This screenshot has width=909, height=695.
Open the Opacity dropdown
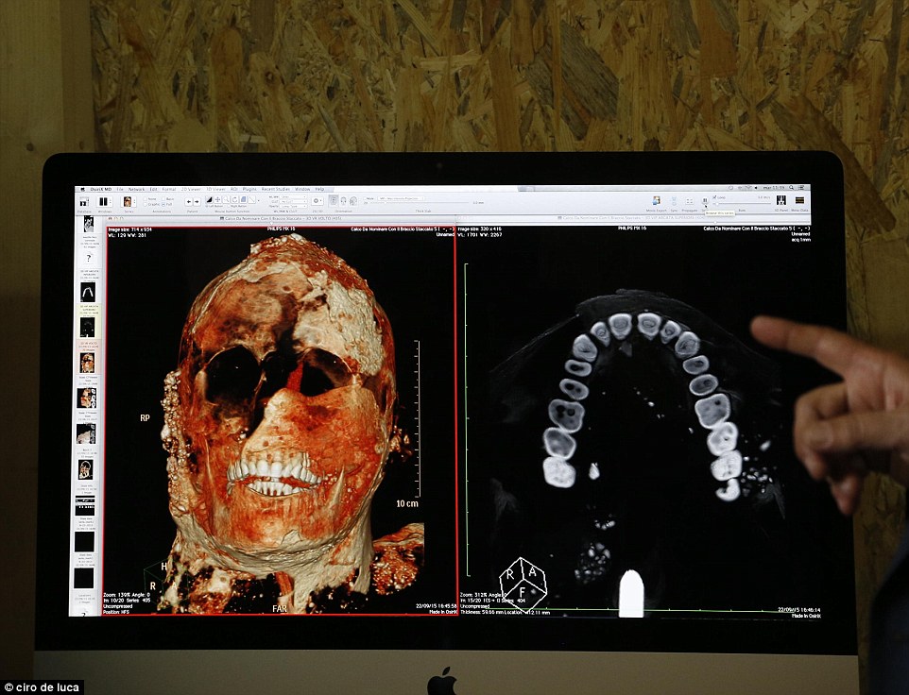(293, 206)
